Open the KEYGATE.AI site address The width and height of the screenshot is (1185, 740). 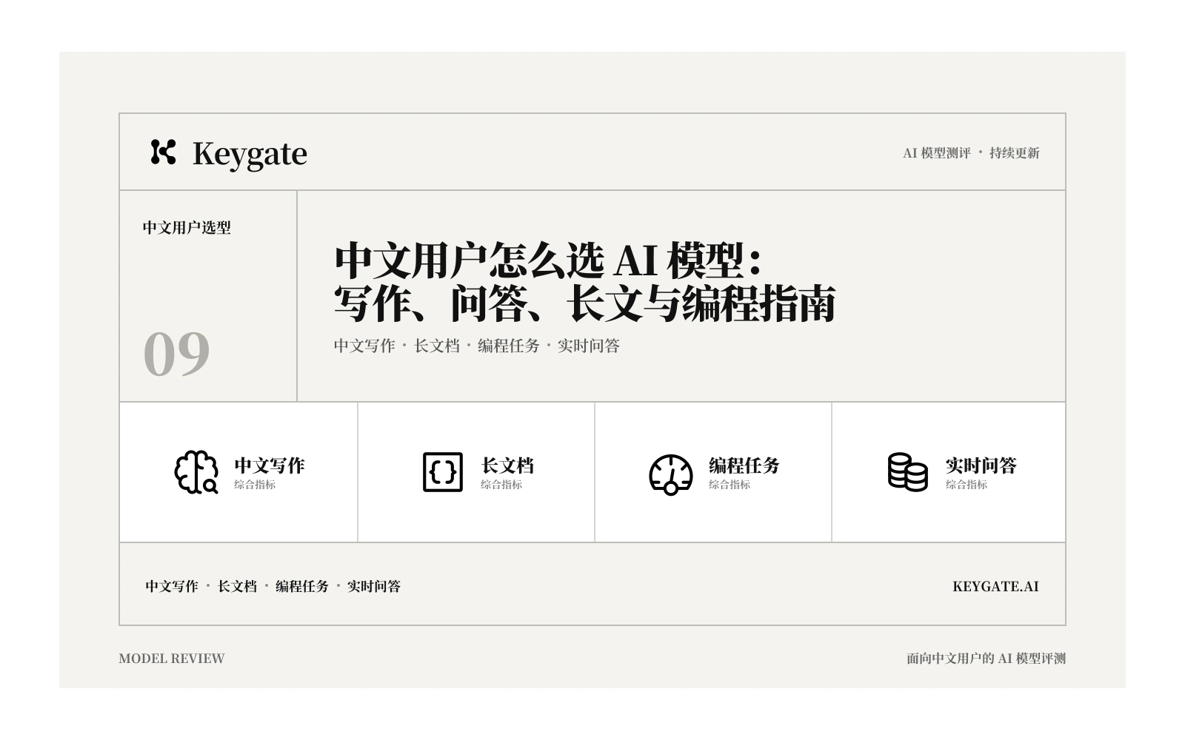tap(995, 587)
